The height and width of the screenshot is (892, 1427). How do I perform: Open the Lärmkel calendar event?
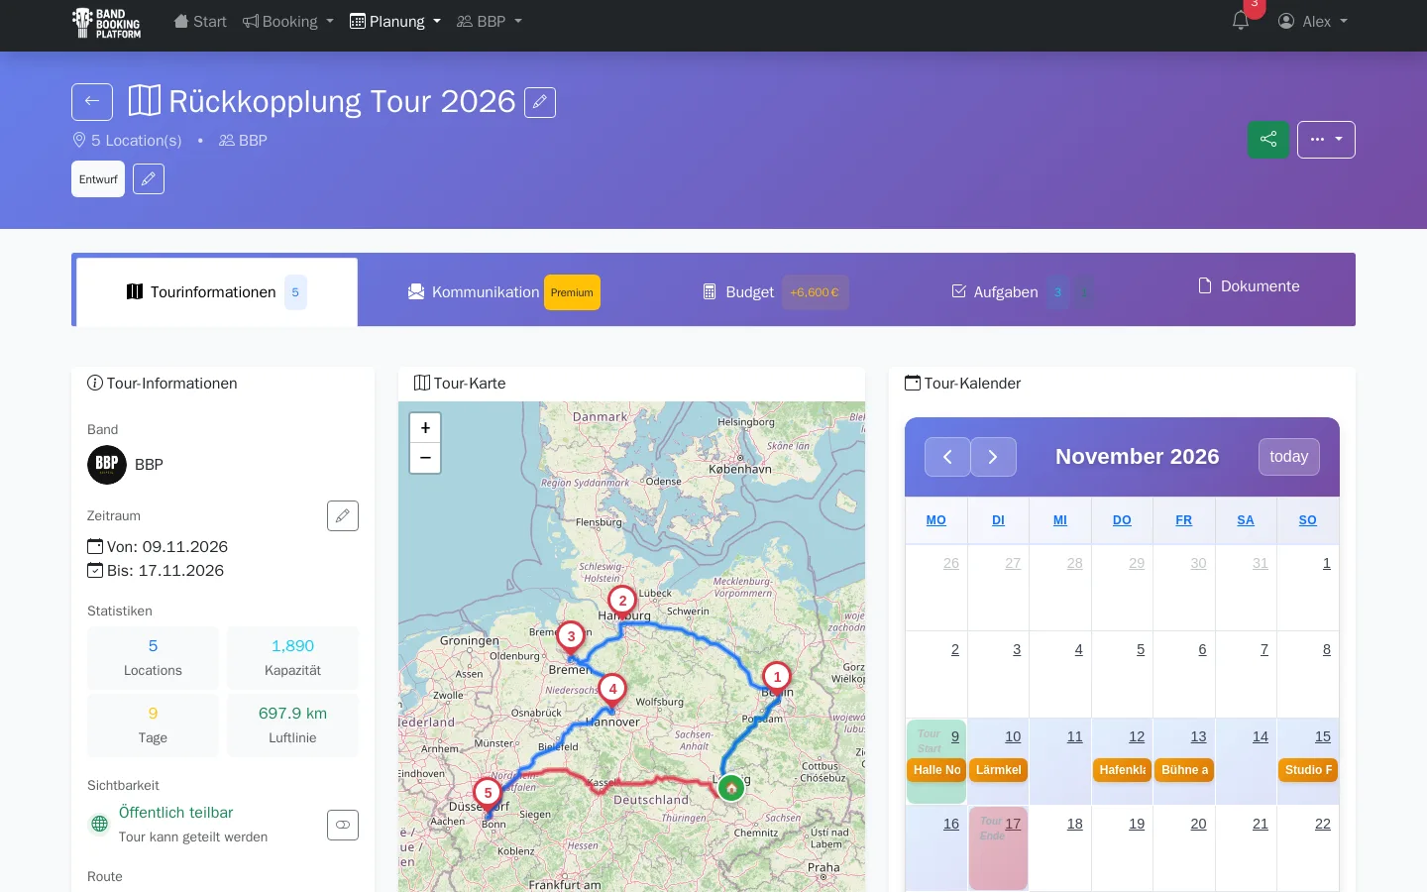pyautogui.click(x=998, y=770)
